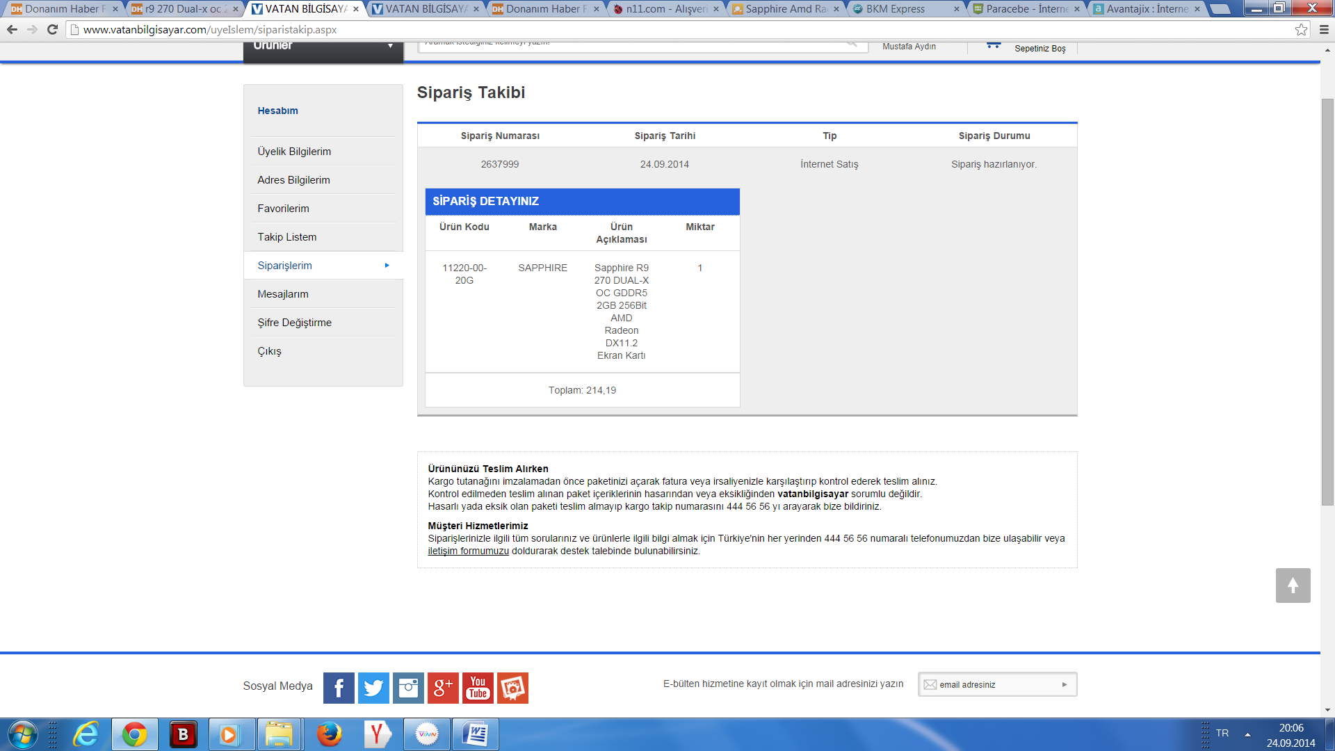This screenshot has height=751, width=1335.
Task: Click Sepetiniz Boş cart text
Action: point(1039,49)
